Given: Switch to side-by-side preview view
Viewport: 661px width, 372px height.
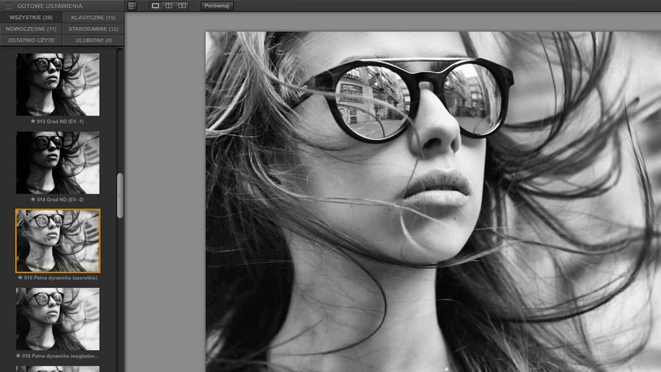Looking at the screenshot, I should pyautogui.click(x=182, y=6).
